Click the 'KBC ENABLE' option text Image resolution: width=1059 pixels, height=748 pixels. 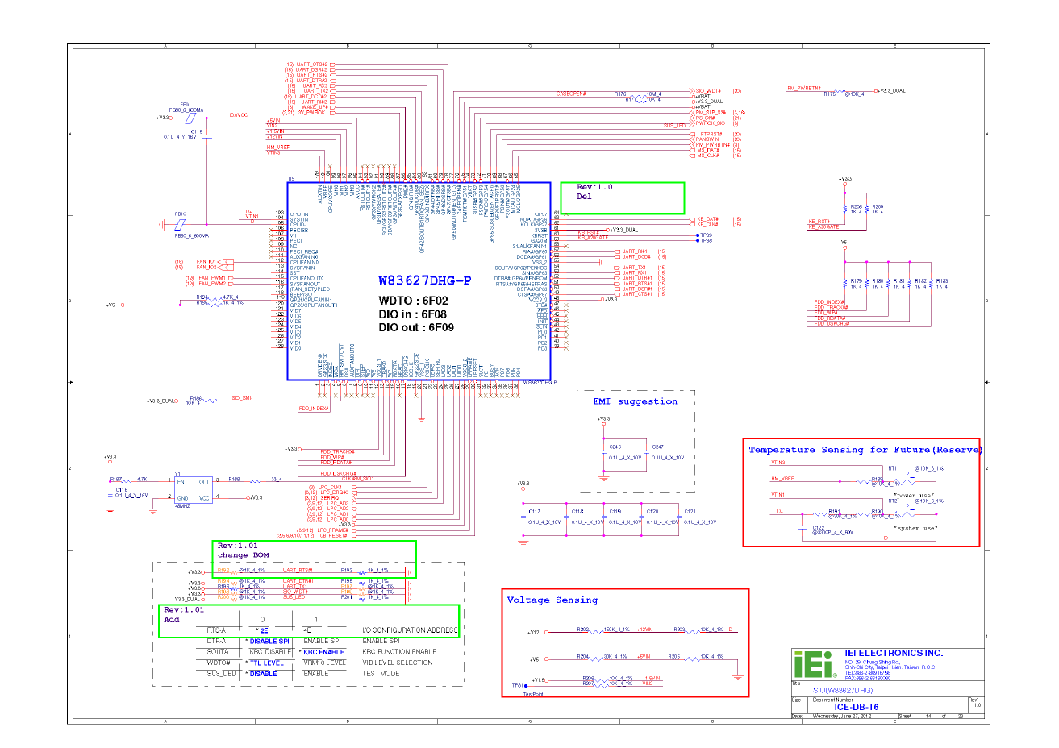tap(324, 652)
